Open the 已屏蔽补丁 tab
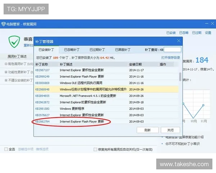Screen dimensions: 216x173 pyautogui.click(x=123, y=50)
